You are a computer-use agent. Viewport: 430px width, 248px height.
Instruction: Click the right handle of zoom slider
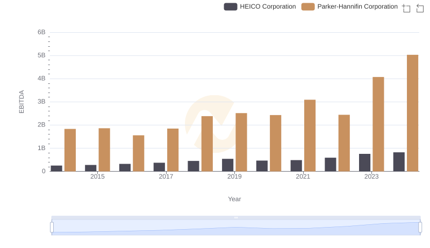[x=420, y=227]
